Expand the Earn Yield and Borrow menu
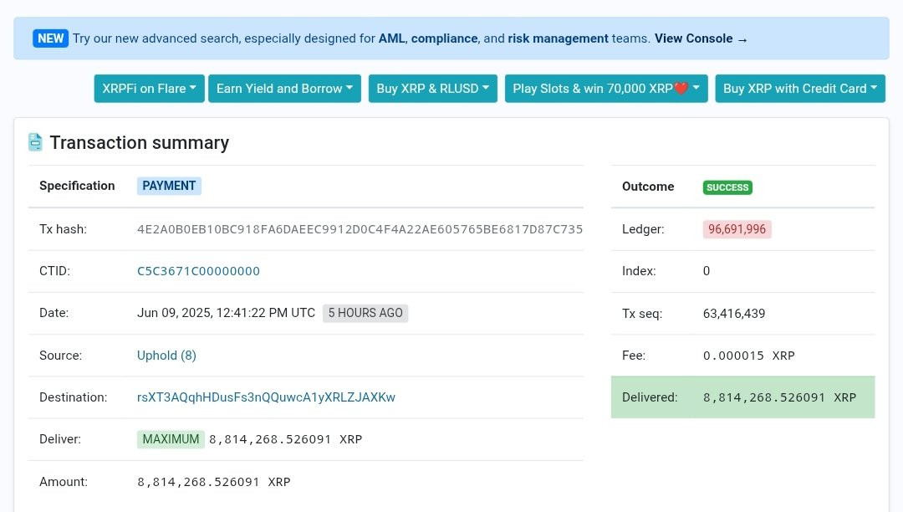This screenshot has width=903, height=512. pyautogui.click(x=284, y=89)
